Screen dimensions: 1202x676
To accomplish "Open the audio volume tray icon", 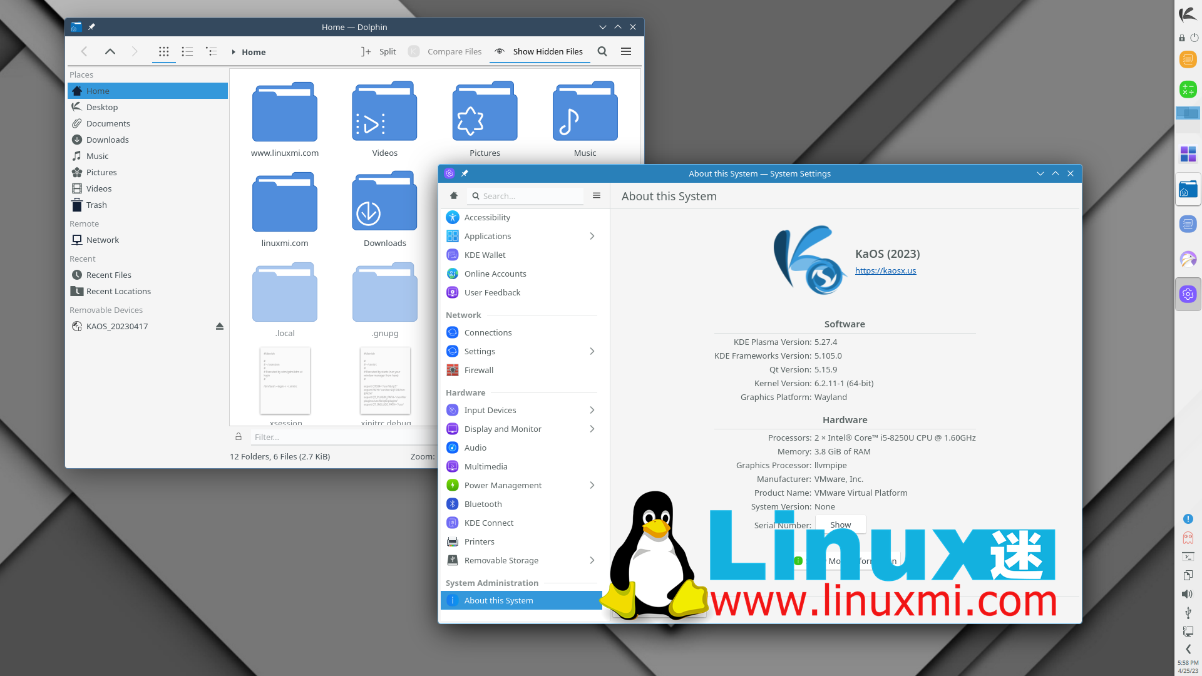I will [x=1188, y=594].
